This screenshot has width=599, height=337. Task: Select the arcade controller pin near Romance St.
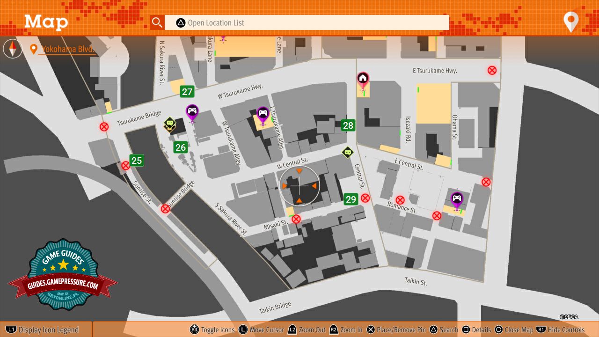click(457, 199)
